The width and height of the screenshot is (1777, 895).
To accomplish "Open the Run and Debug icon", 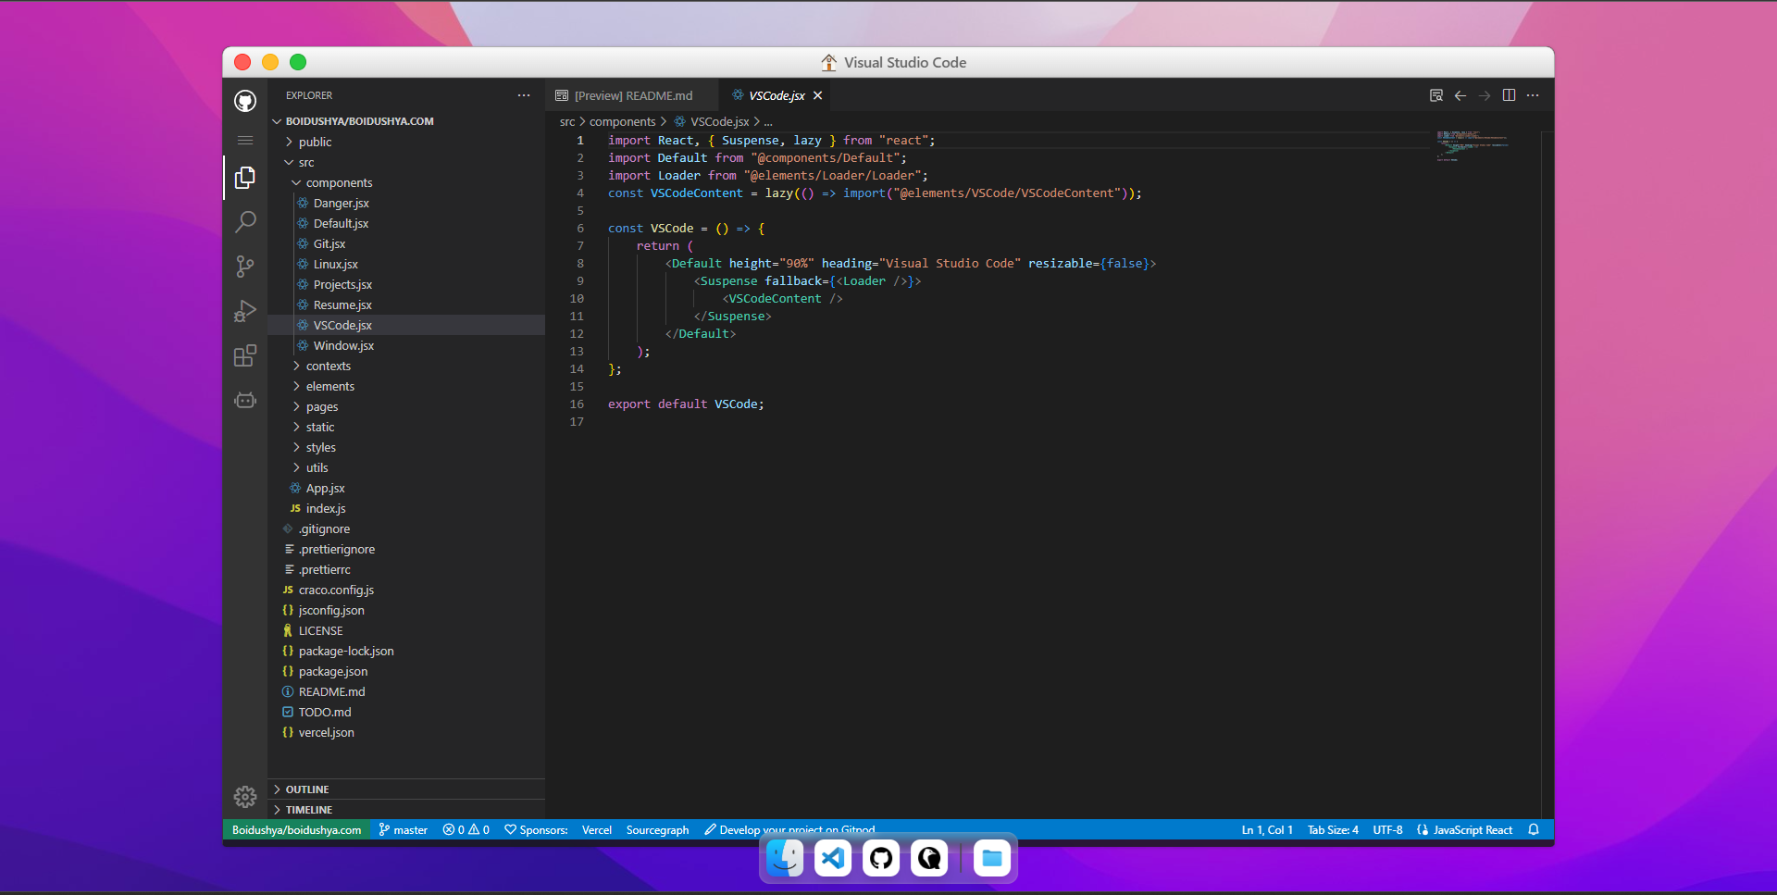I will (245, 311).
